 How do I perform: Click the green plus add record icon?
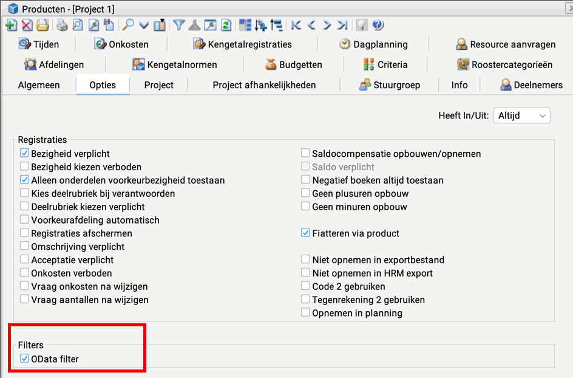[x=11, y=25]
